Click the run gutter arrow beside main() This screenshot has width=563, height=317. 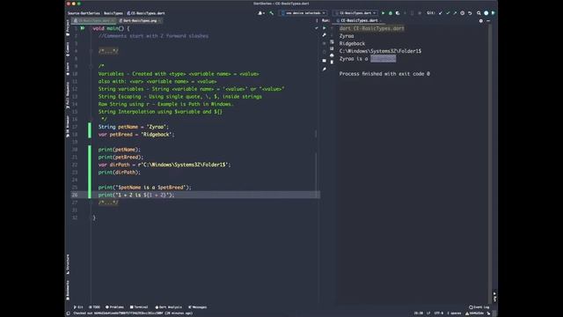click(83, 28)
